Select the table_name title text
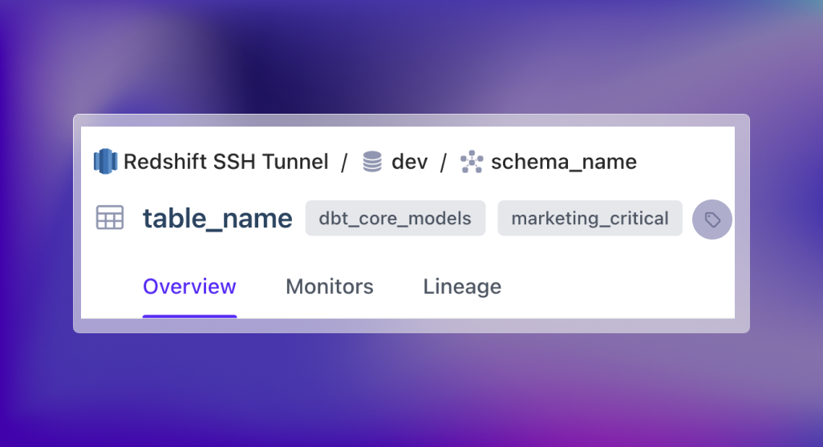This screenshot has height=447, width=823. (217, 219)
